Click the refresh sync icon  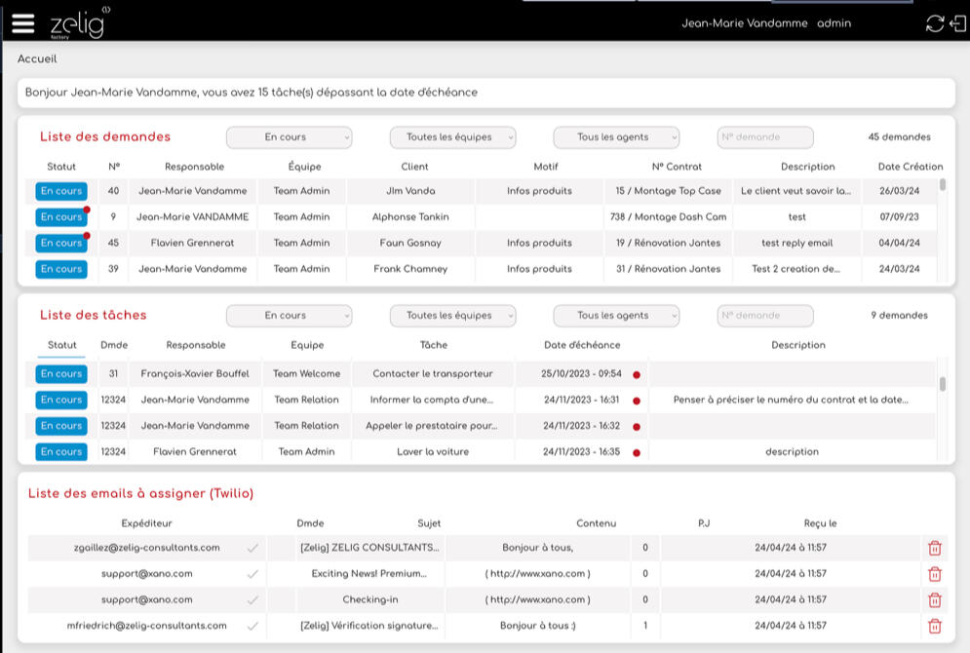pos(934,23)
